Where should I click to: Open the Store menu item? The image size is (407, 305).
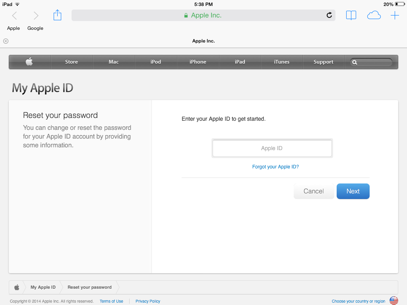(x=72, y=62)
